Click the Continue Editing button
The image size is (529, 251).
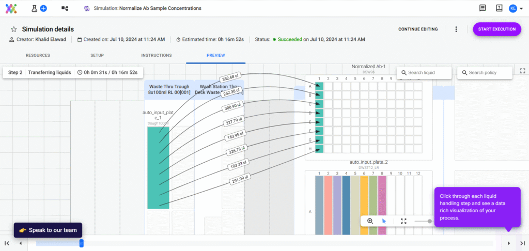[418, 29]
